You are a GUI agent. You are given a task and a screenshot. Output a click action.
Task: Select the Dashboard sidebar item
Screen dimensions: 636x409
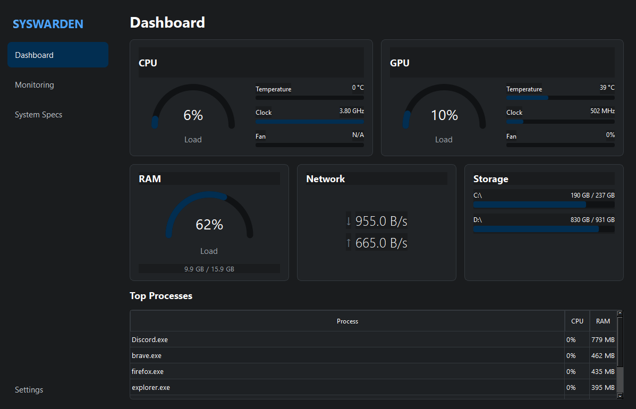(x=57, y=55)
